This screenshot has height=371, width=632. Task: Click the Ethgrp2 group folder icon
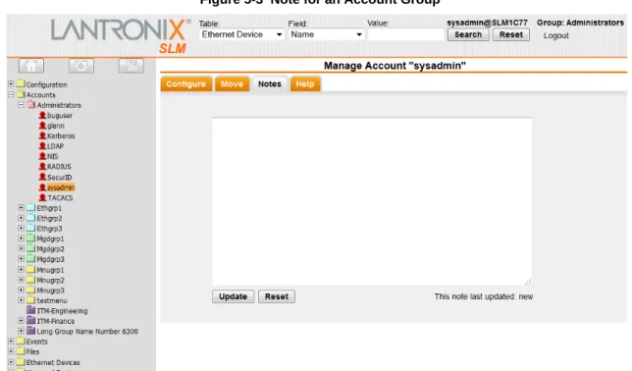click(31, 218)
